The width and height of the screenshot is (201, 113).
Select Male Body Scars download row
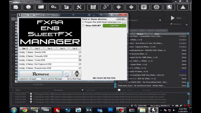tap(152, 86)
